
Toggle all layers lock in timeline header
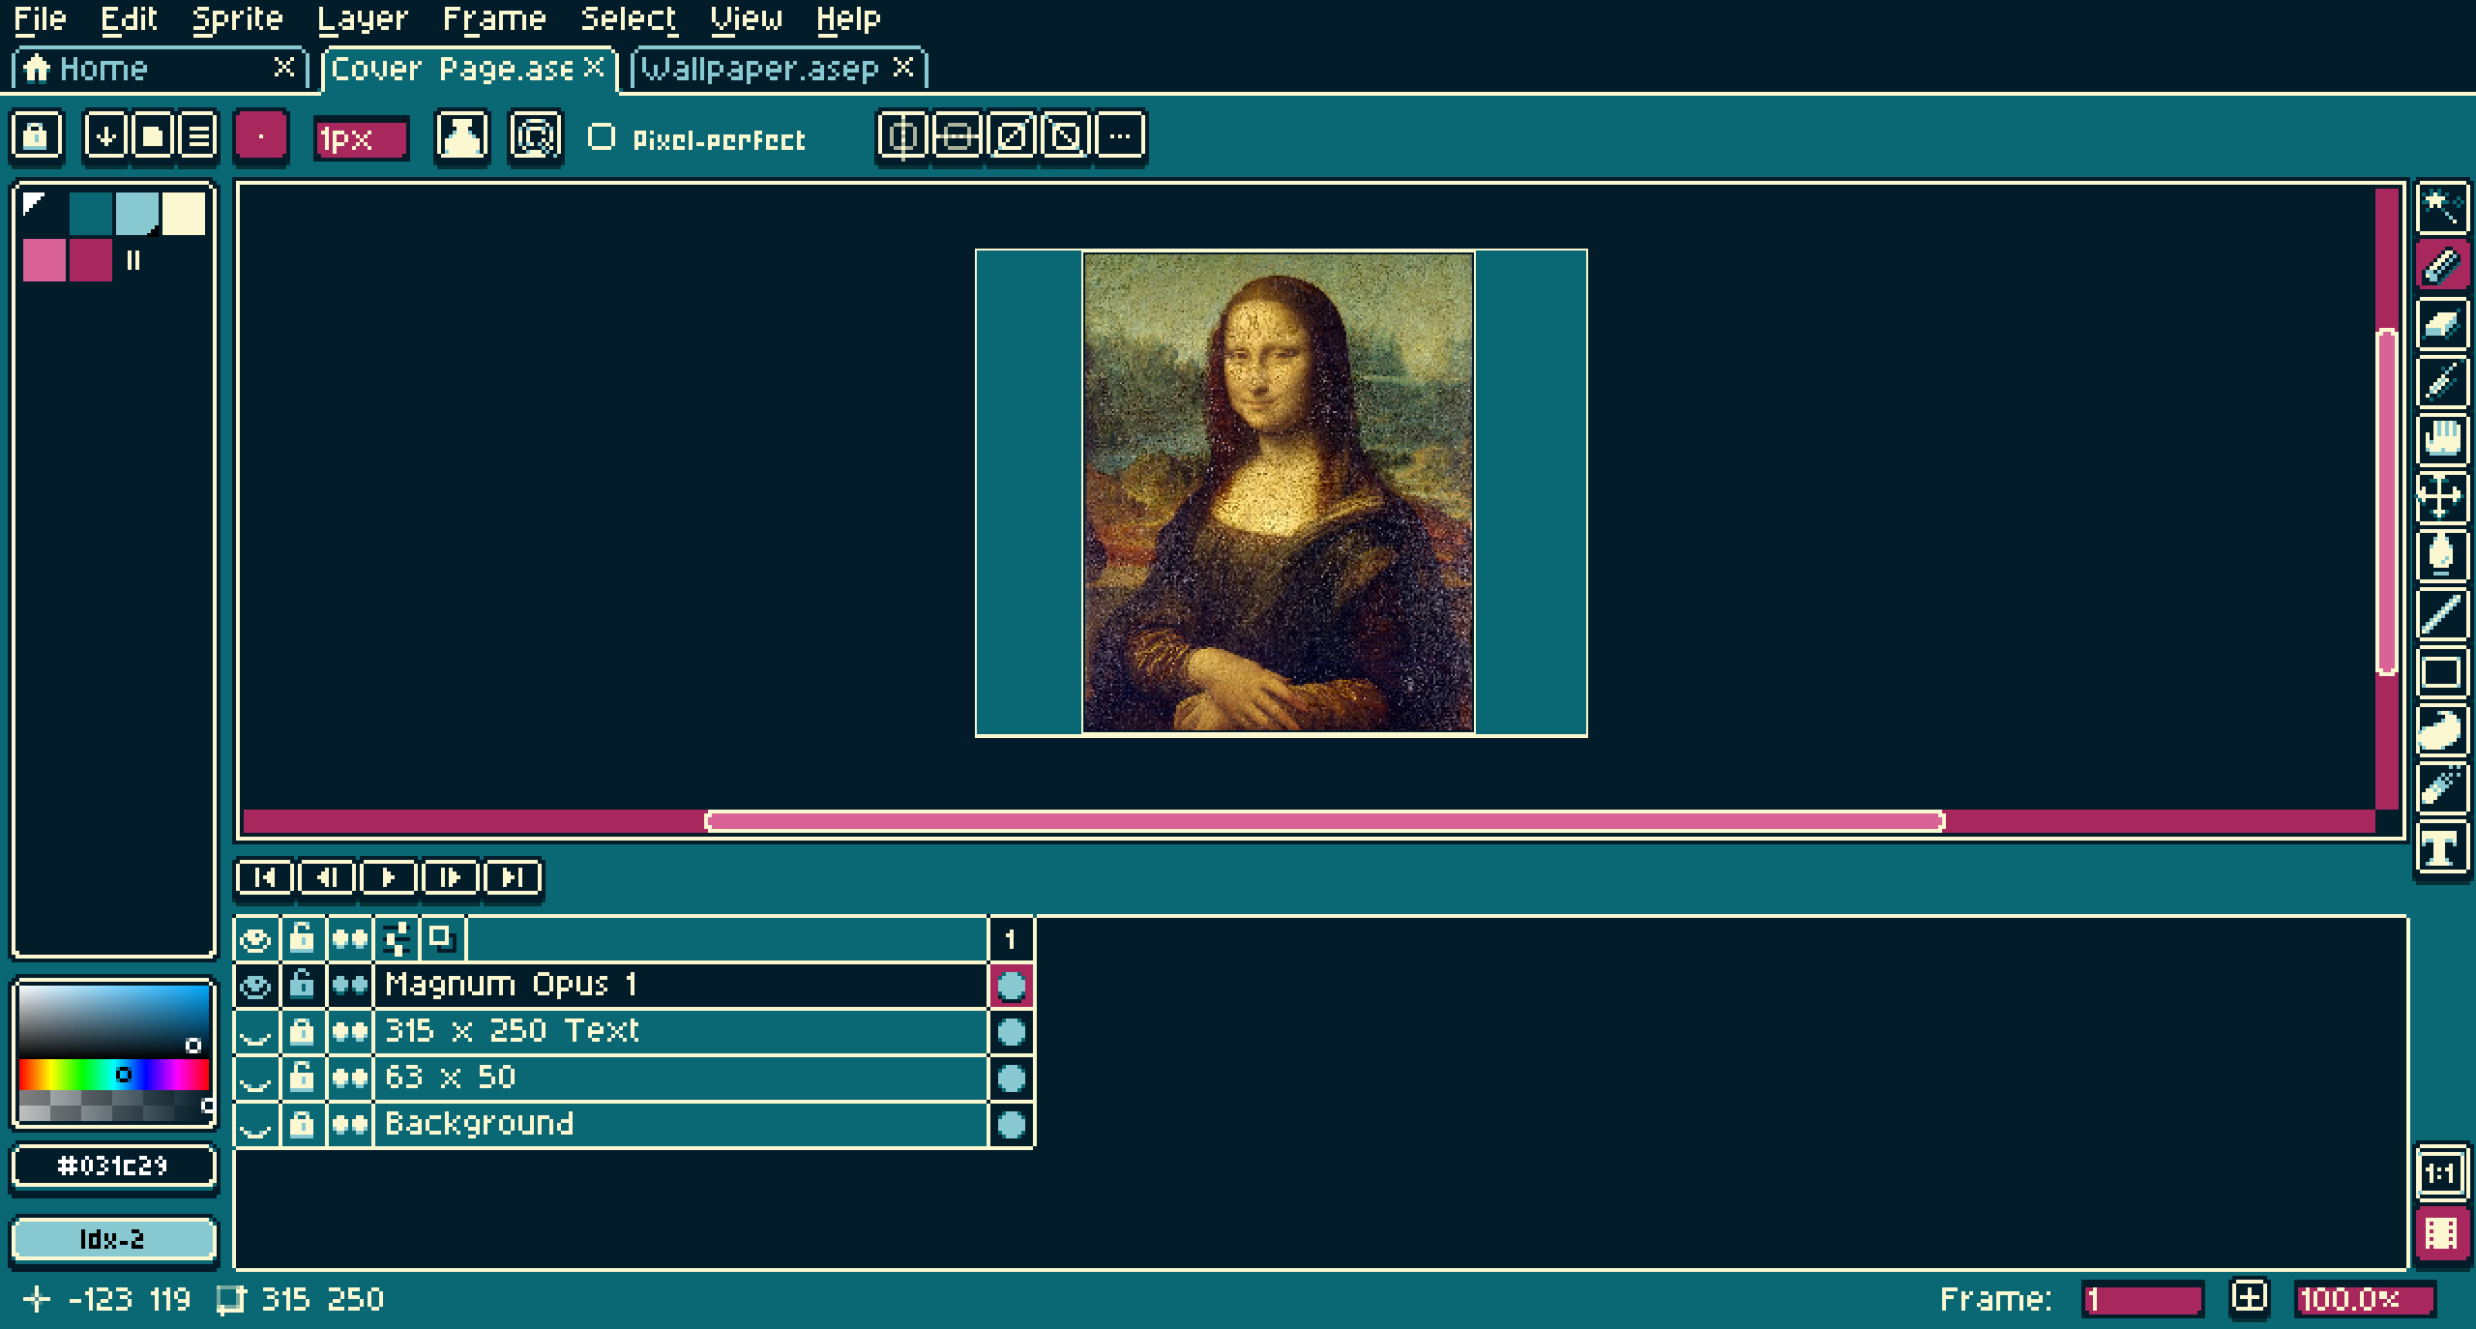click(x=303, y=939)
